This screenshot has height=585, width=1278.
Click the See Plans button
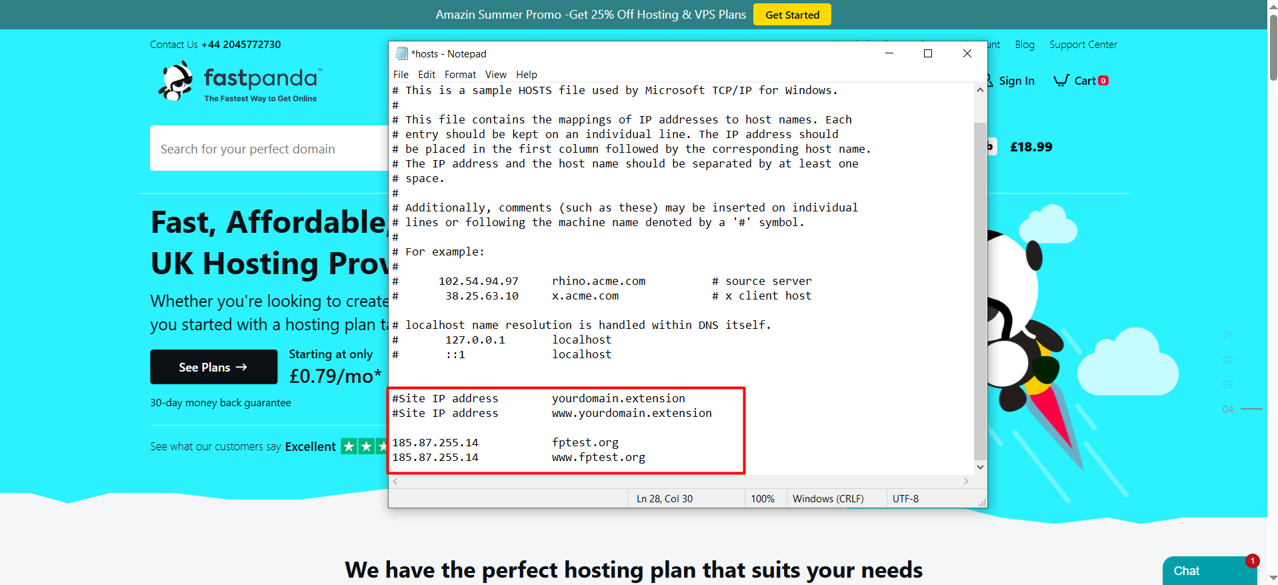coord(213,367)
